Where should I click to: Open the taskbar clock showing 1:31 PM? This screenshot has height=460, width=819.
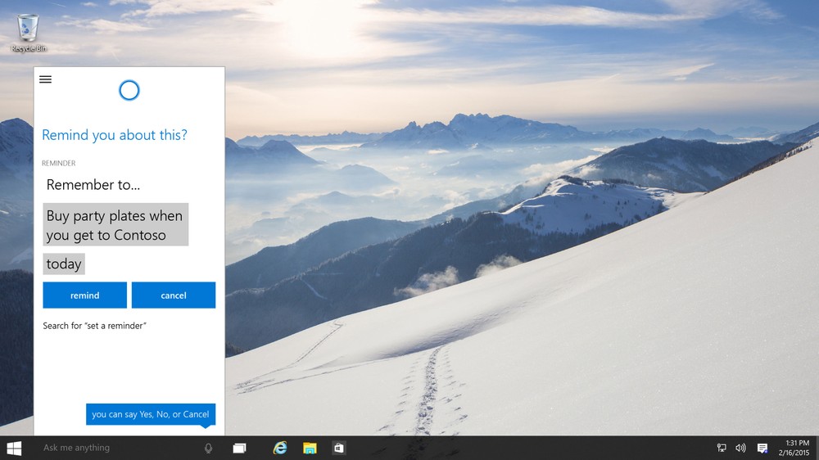(794, 448)
